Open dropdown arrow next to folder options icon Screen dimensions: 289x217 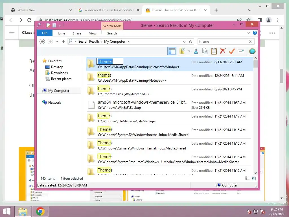[x=189, y=51]
